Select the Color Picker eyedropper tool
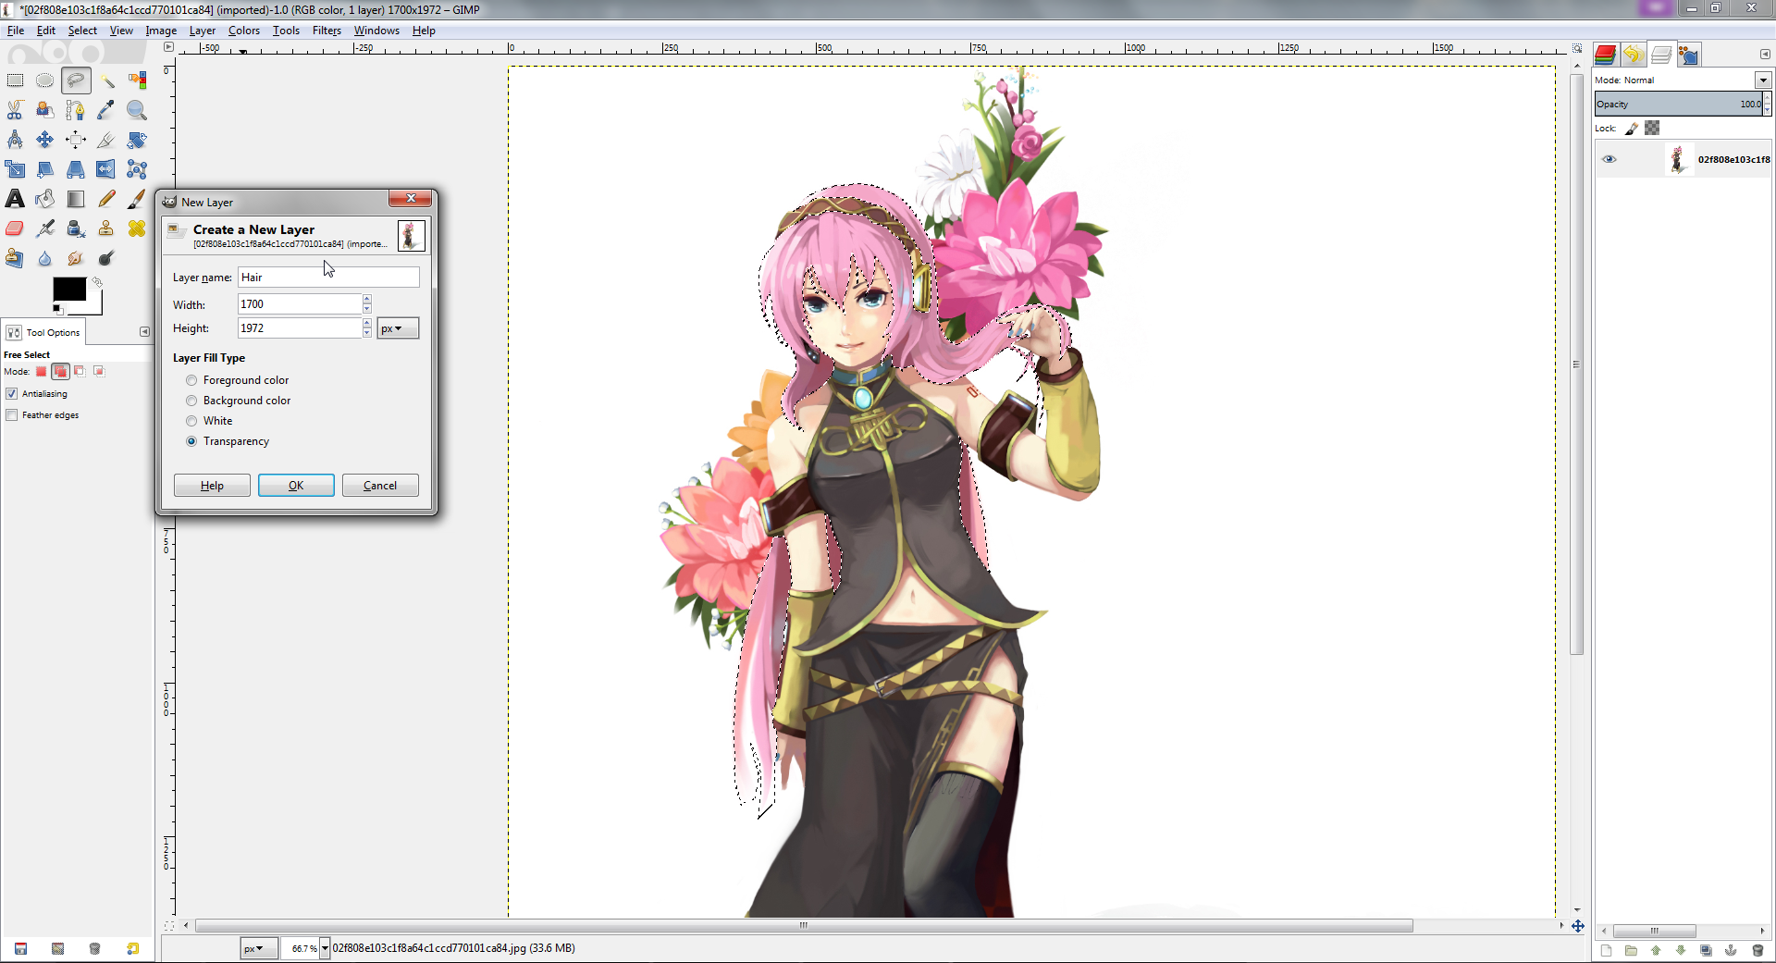Screen dimensions: 1776x963 pos(106,110)
